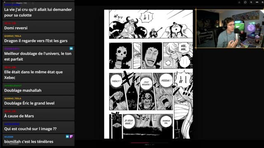Click the warning triangle icon in top bar

coord(239,2)
